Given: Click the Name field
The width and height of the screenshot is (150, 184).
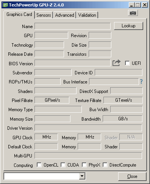Looking at the screenshot, I should (x=72, y=26).
